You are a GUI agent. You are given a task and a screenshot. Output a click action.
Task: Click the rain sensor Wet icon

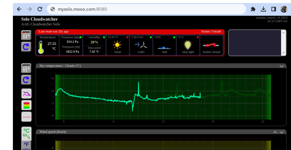point(164,48)
